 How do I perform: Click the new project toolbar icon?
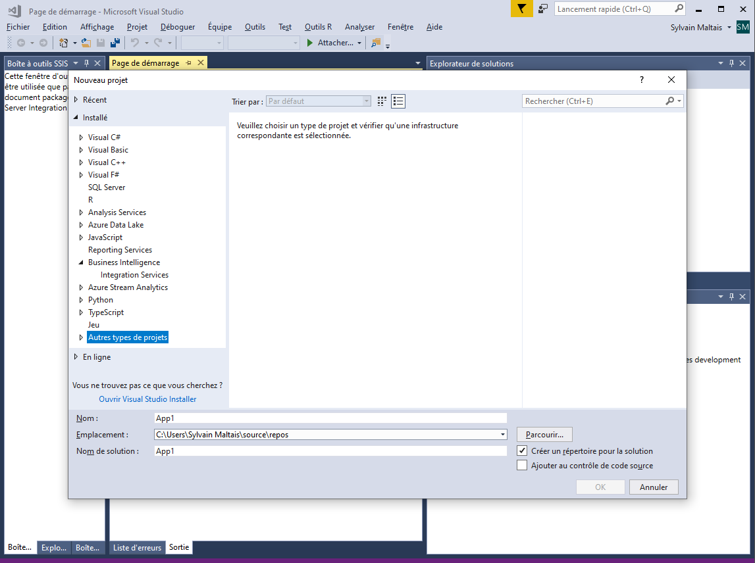(x=63, y=43)
